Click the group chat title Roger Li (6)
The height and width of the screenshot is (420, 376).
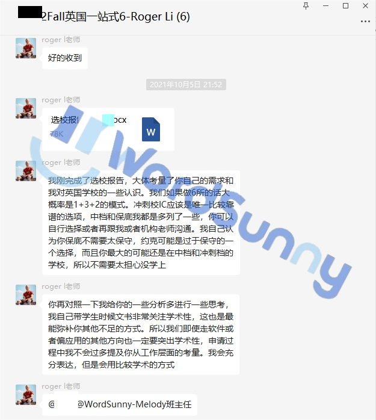[x=116, y=17]
